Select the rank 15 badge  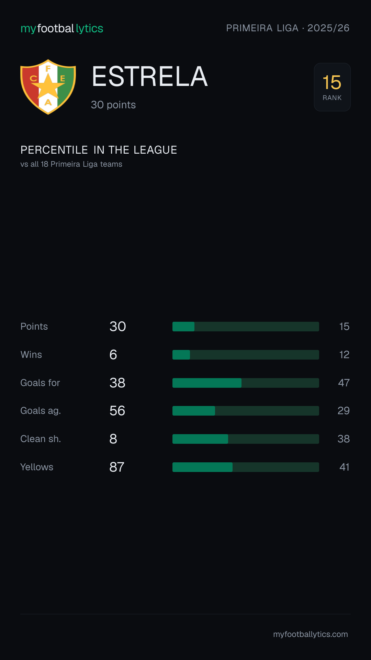pos(332,87)
